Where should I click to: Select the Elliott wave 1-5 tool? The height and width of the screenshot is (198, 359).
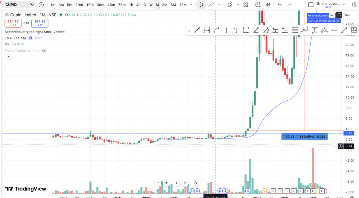[305, 30]
